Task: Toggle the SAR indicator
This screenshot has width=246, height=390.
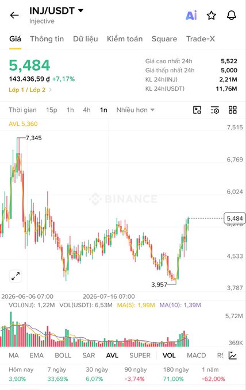Action: [89, 356]
